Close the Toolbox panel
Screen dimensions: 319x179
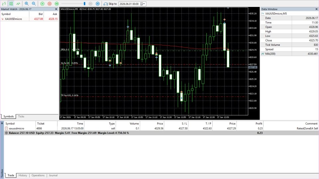tap(2, 123)
